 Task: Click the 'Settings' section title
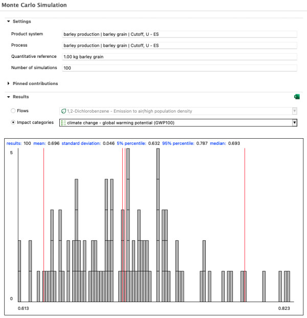tap(22, 22)
